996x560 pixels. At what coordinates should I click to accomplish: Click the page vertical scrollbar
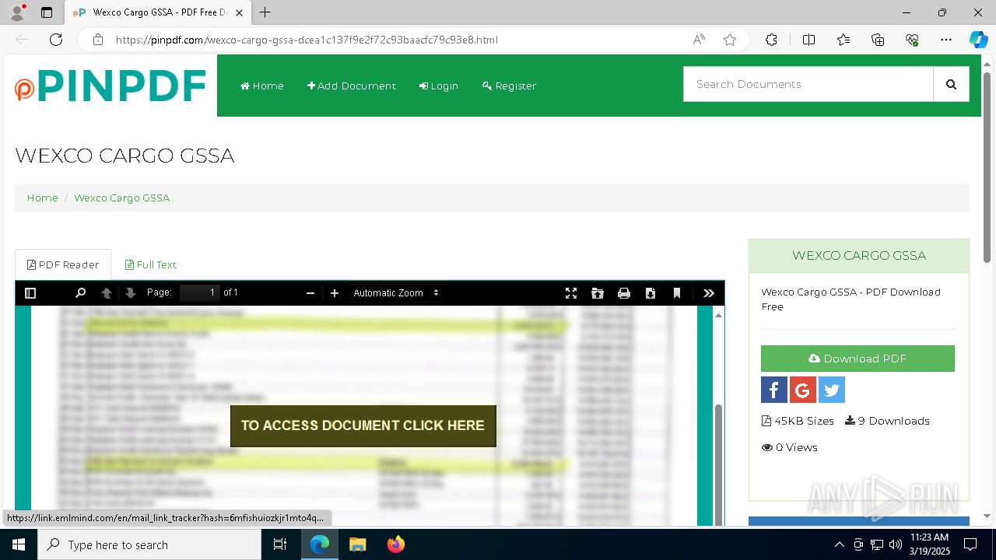click(x=987, y=167)
